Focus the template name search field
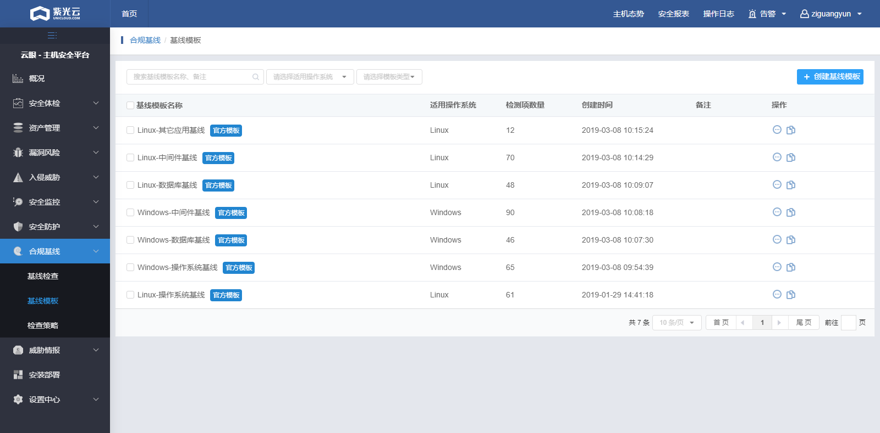880x433 pixels. (x=195, y=77)
